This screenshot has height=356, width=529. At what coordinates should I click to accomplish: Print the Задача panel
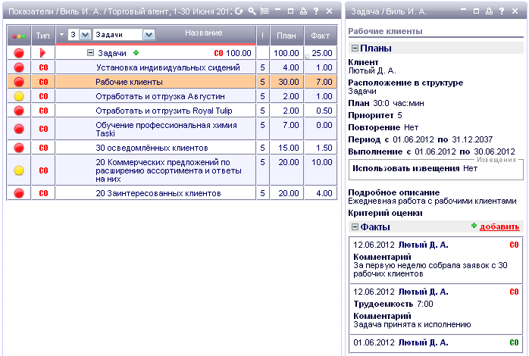489,11
